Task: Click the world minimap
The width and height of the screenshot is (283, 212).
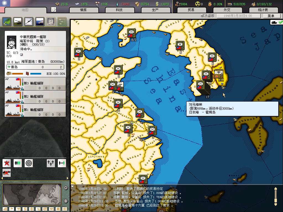Action: click(32, 195)
